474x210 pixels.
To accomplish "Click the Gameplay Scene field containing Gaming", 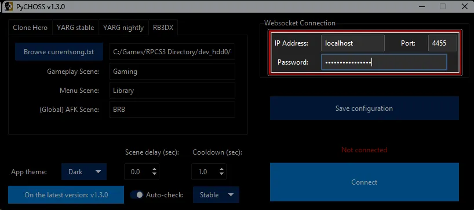I will point(172,72).
